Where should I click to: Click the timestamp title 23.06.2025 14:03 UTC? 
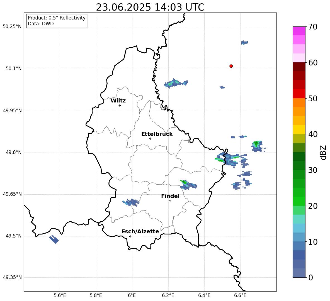pyautogui.click(x=150, y=7)
